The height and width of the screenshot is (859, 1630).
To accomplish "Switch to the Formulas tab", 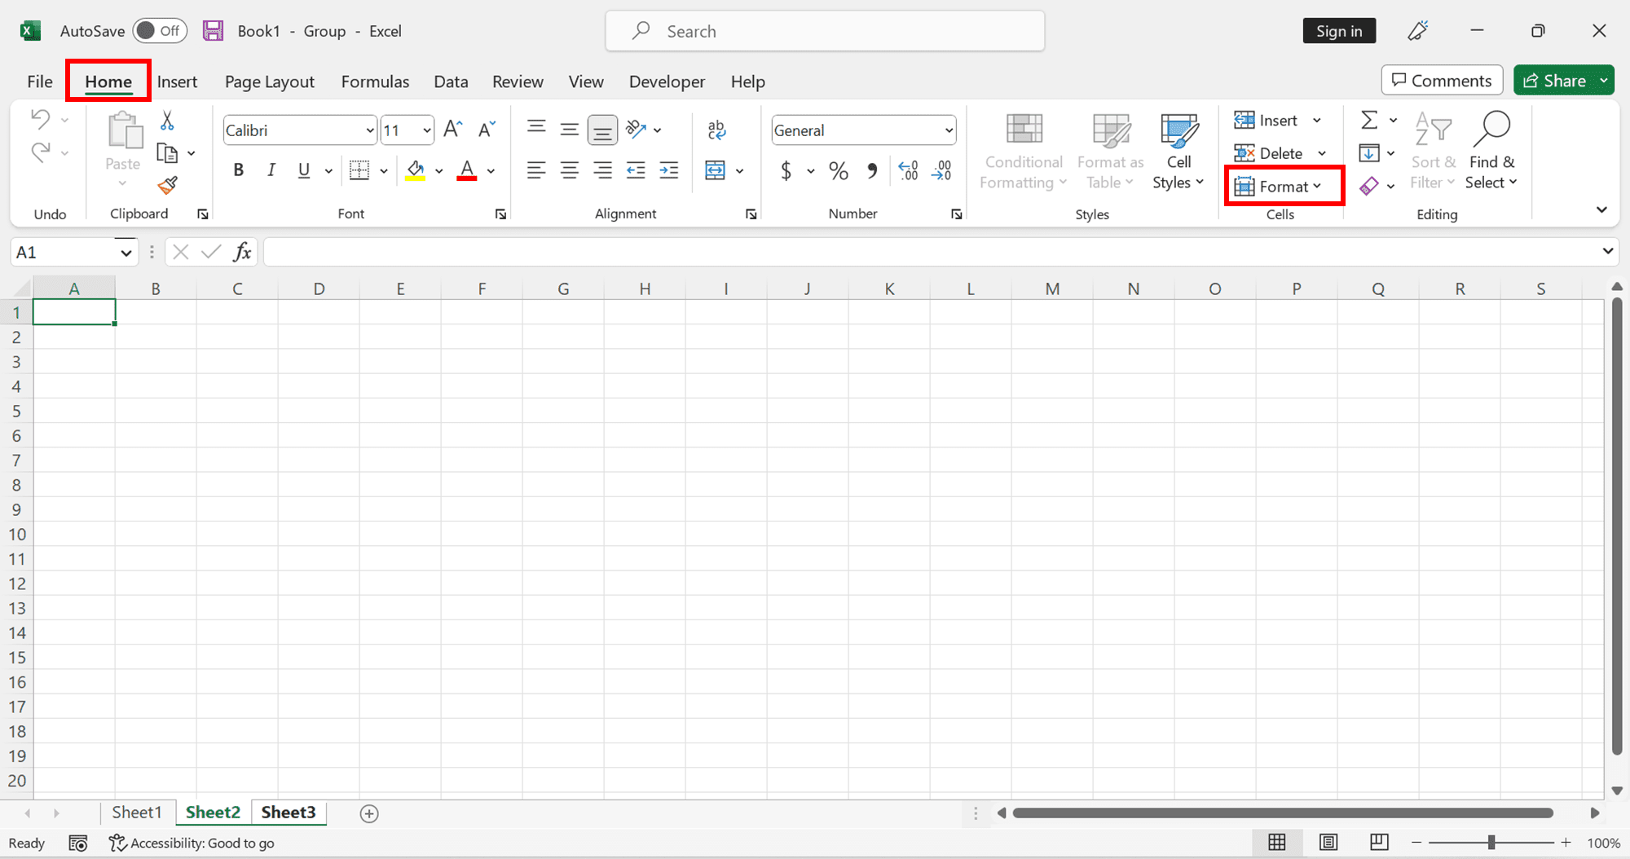I will (375, 81).
